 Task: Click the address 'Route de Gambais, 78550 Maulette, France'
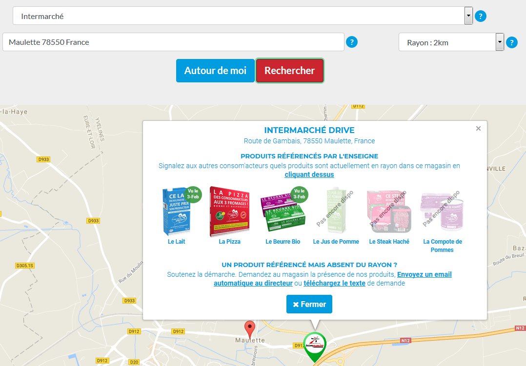click(x=309, y=141)
